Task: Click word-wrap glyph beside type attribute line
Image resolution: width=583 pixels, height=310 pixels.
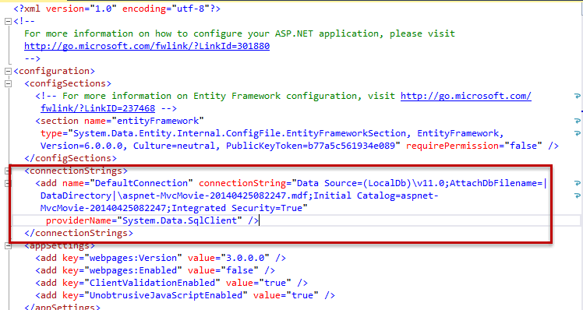Action: (577, 133)
